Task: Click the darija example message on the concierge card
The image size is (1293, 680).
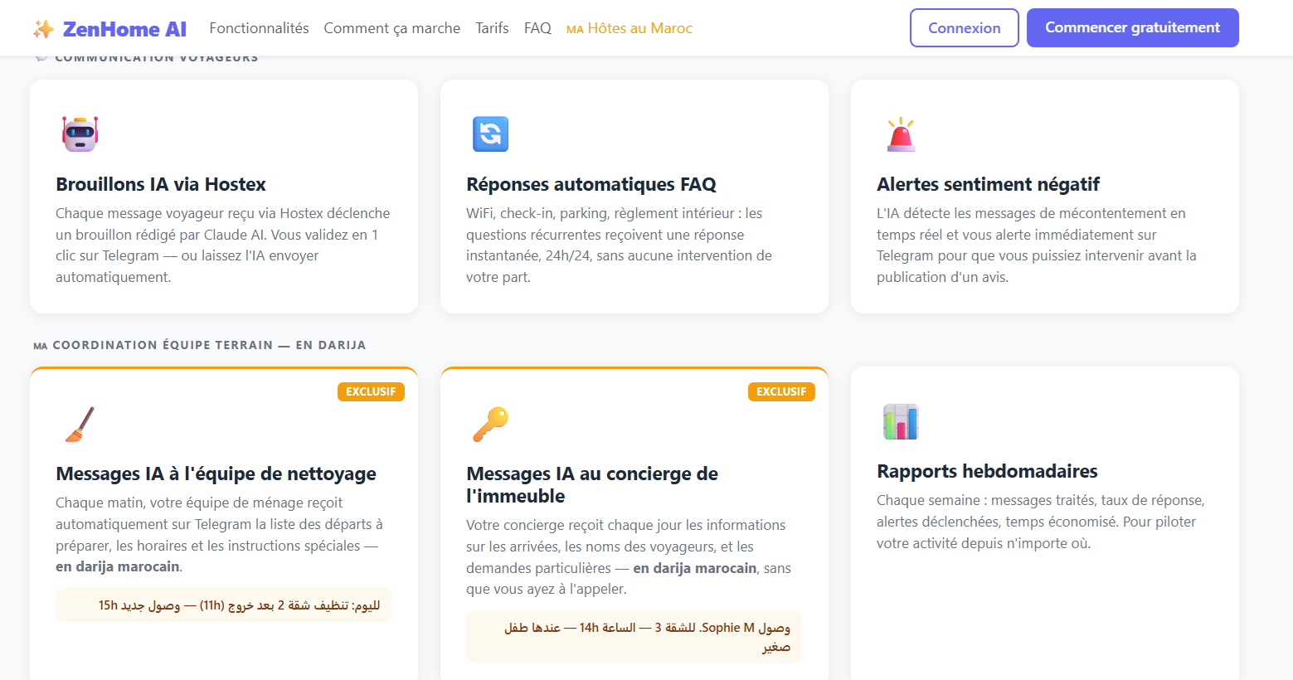Action: click(x=633, y=637)
